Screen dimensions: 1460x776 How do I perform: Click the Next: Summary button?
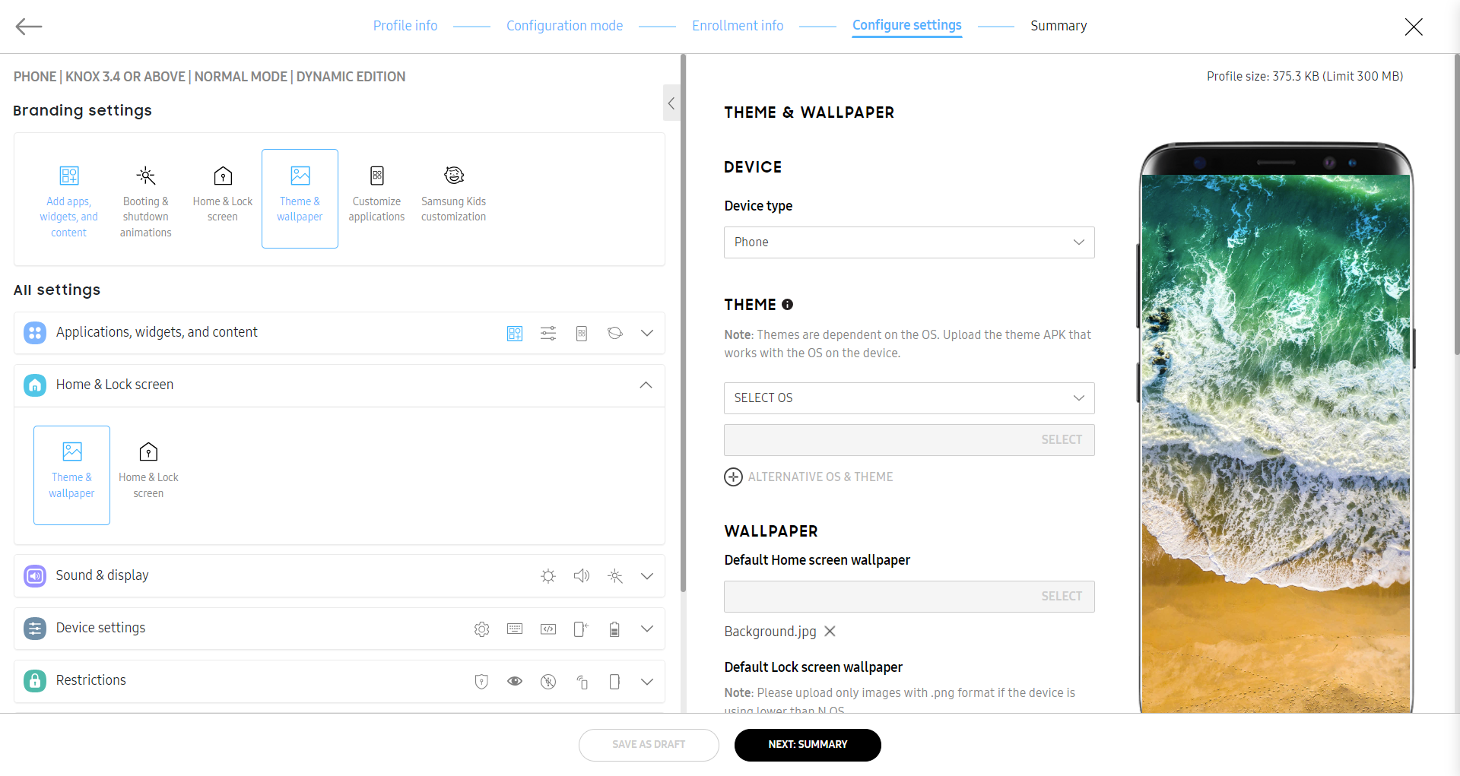[x=808, y=745]
